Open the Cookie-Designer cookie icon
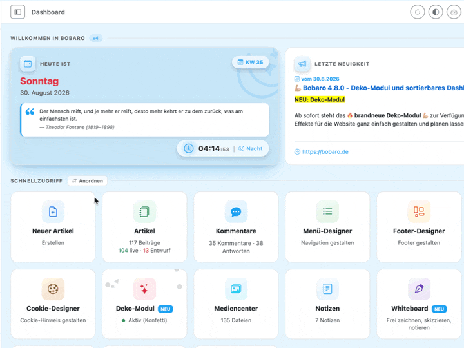 [53, 289]
